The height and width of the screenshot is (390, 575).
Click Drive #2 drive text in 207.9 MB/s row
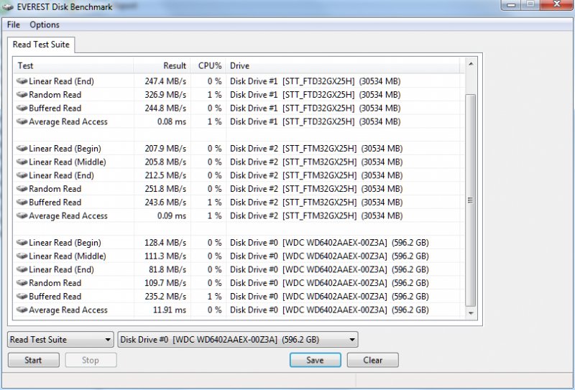pos(316,149)
